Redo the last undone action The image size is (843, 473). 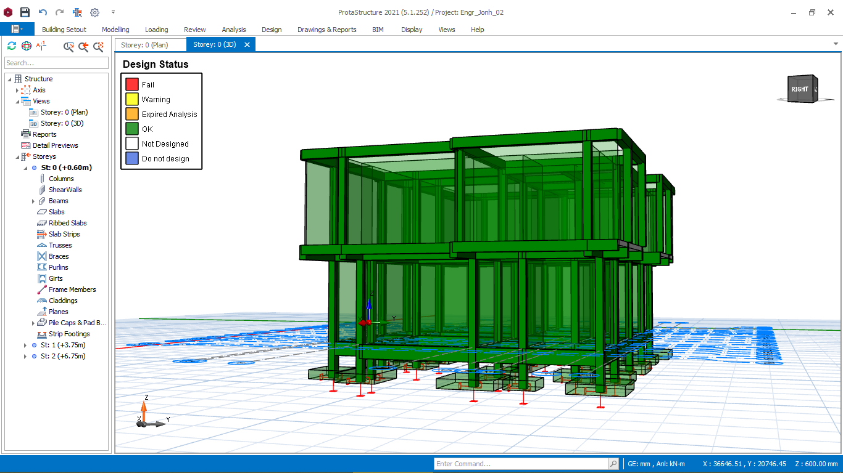pos(60,12)
